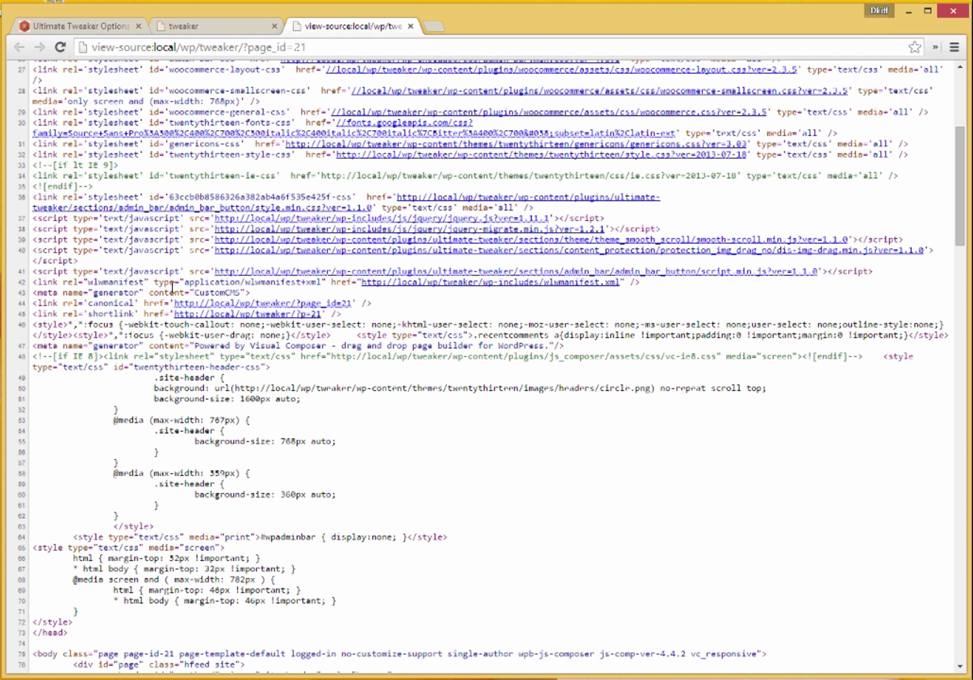The height and width of the screenshot is (680, 973).
Task: Click the scrollbar down arrow
Action: pyautogui.click(x=960, y=667)
